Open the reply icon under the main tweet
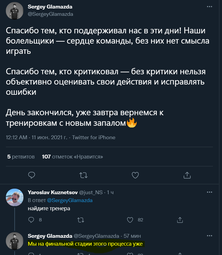Viewport: 222px width, 255px height. click(x=32, y=175)
